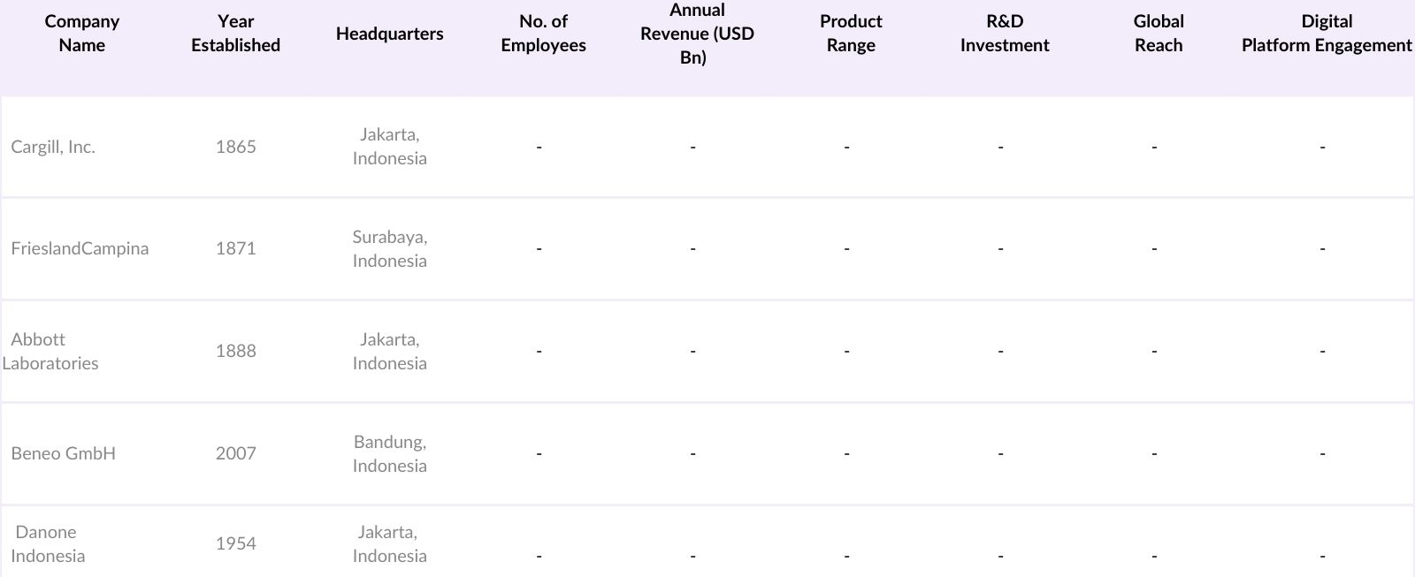The height and width of the screenshot is (577, 1415).
Task: Click the 1871 year cell
Action: point(235,249)
